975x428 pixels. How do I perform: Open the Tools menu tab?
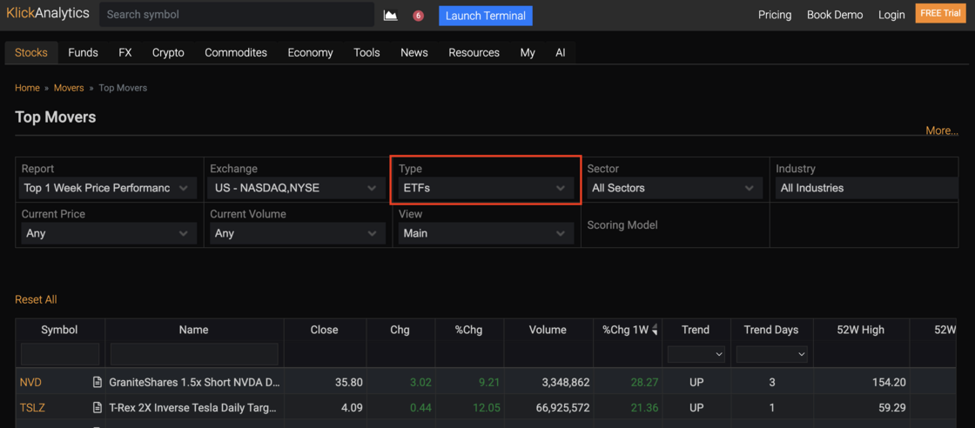click(366, 53)
